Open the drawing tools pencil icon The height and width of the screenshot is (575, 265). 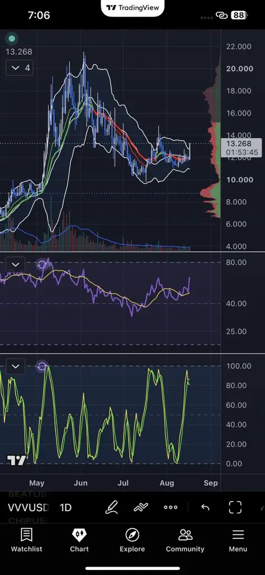111,507
